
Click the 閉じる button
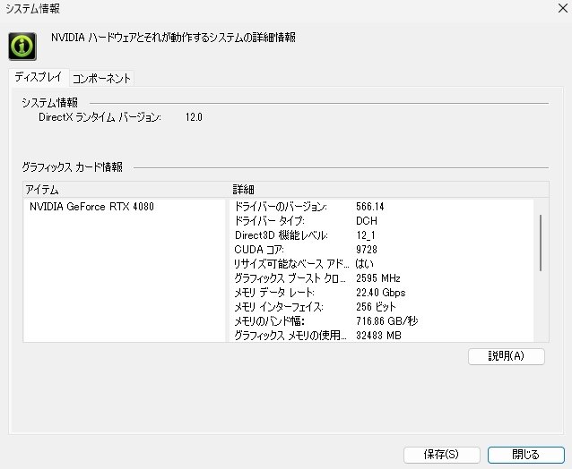pyautogui.click(x=525, y=455)
